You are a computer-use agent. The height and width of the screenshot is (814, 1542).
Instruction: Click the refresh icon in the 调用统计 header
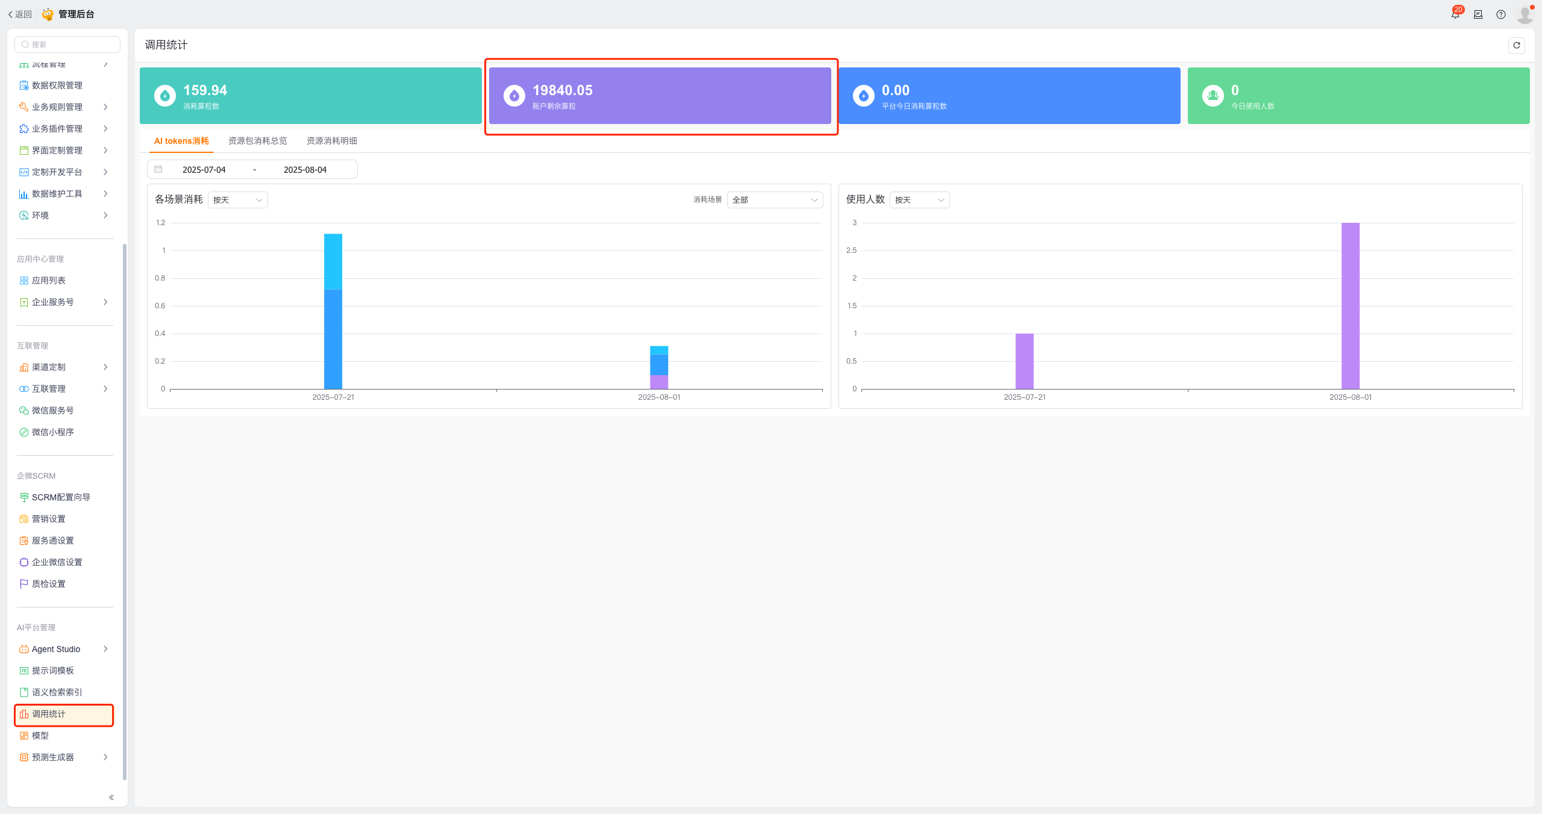click(x=1516, y=45)
